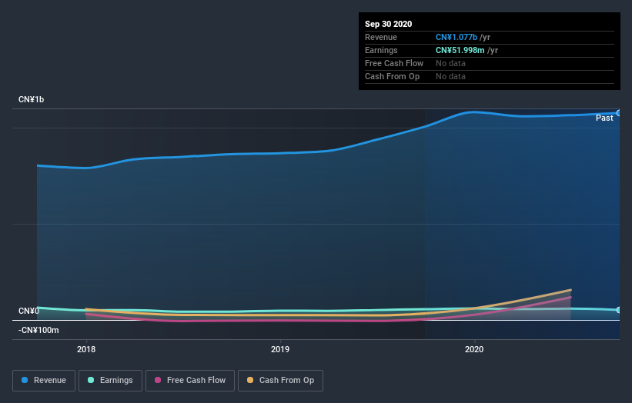The height and width of the screenshot is (403, 632).
Task: Toggle the Cash From Op legend button
Action: tap(280, 381)
